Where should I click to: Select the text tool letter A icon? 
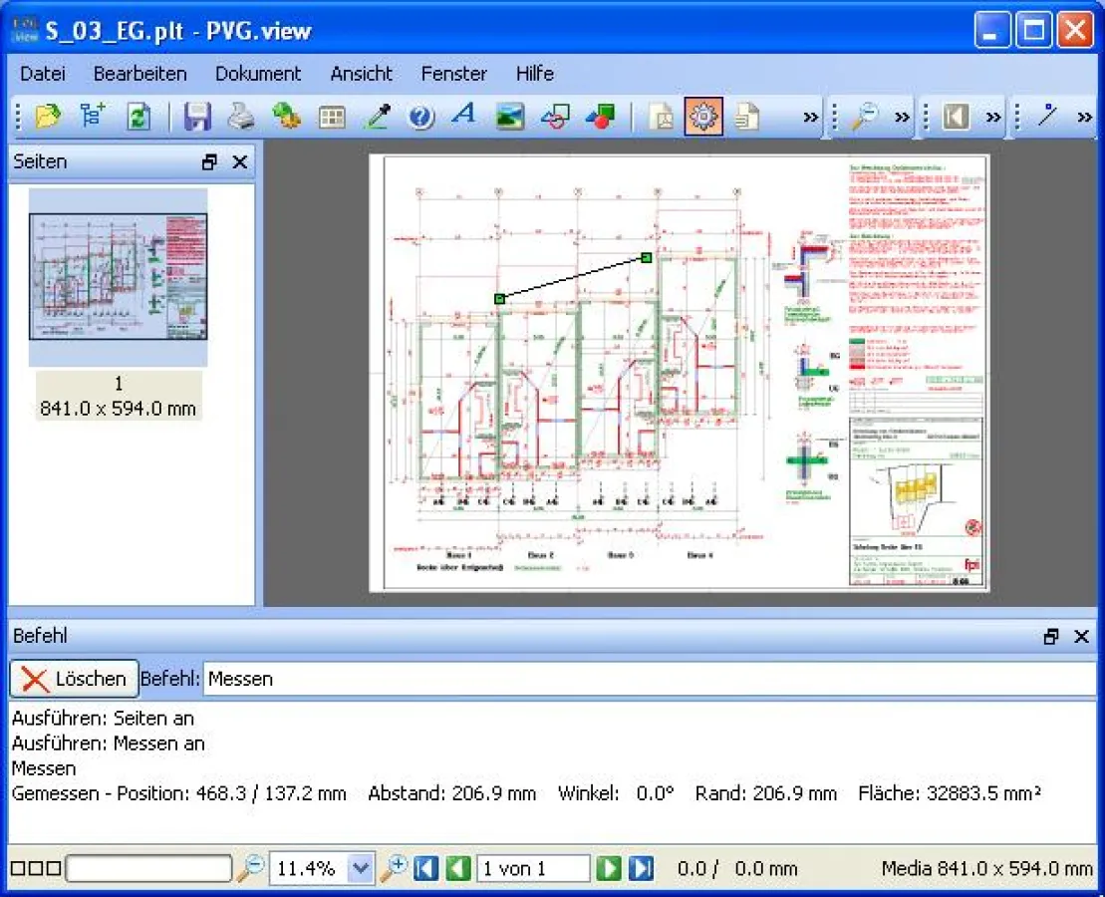[464, 116]
